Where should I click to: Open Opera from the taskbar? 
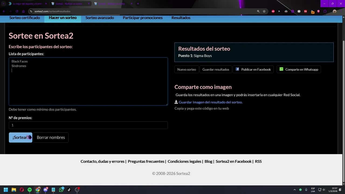(x=22, y=190)
